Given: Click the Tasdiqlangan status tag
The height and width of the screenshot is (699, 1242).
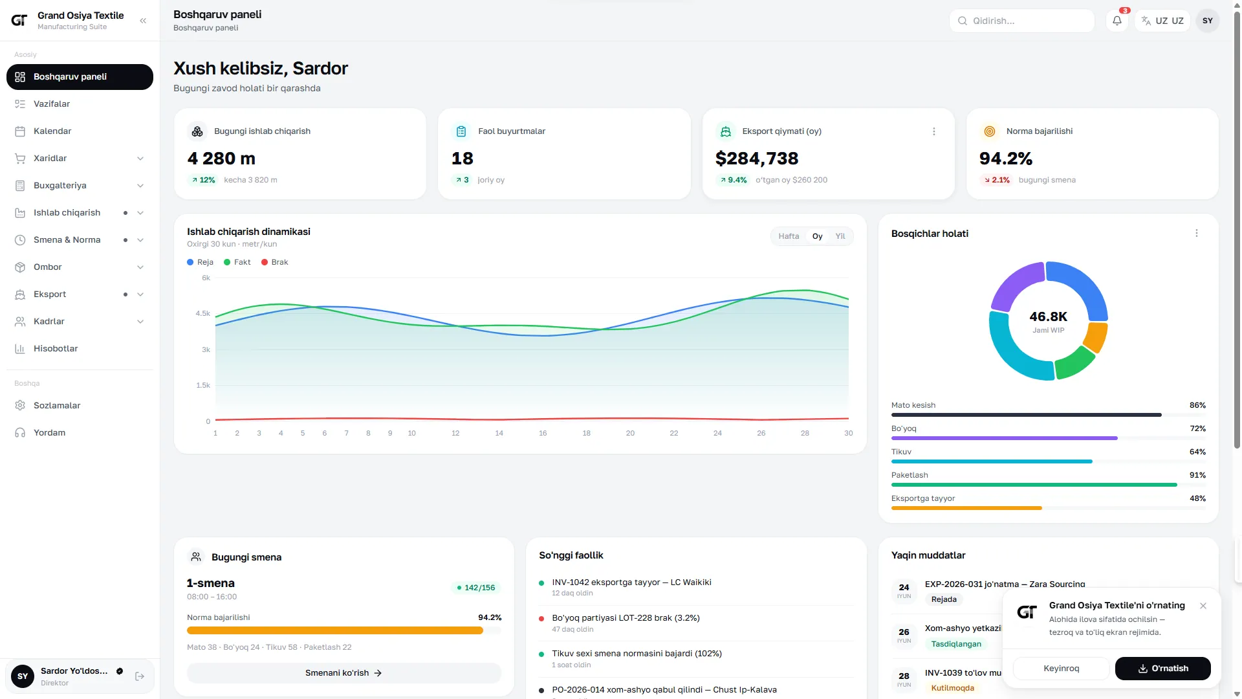Looking at the screenshot, I should (x=956, y=644).
